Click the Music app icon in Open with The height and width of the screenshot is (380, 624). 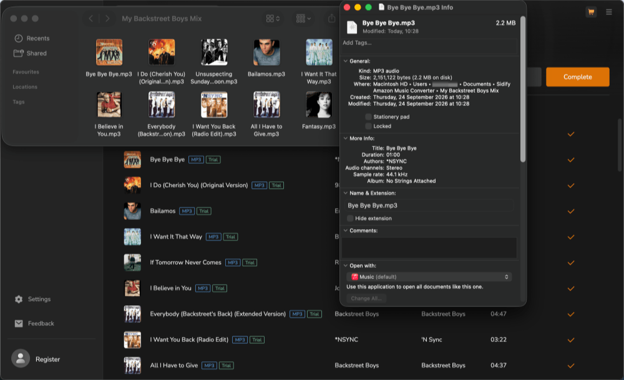(x=354, y=277)
